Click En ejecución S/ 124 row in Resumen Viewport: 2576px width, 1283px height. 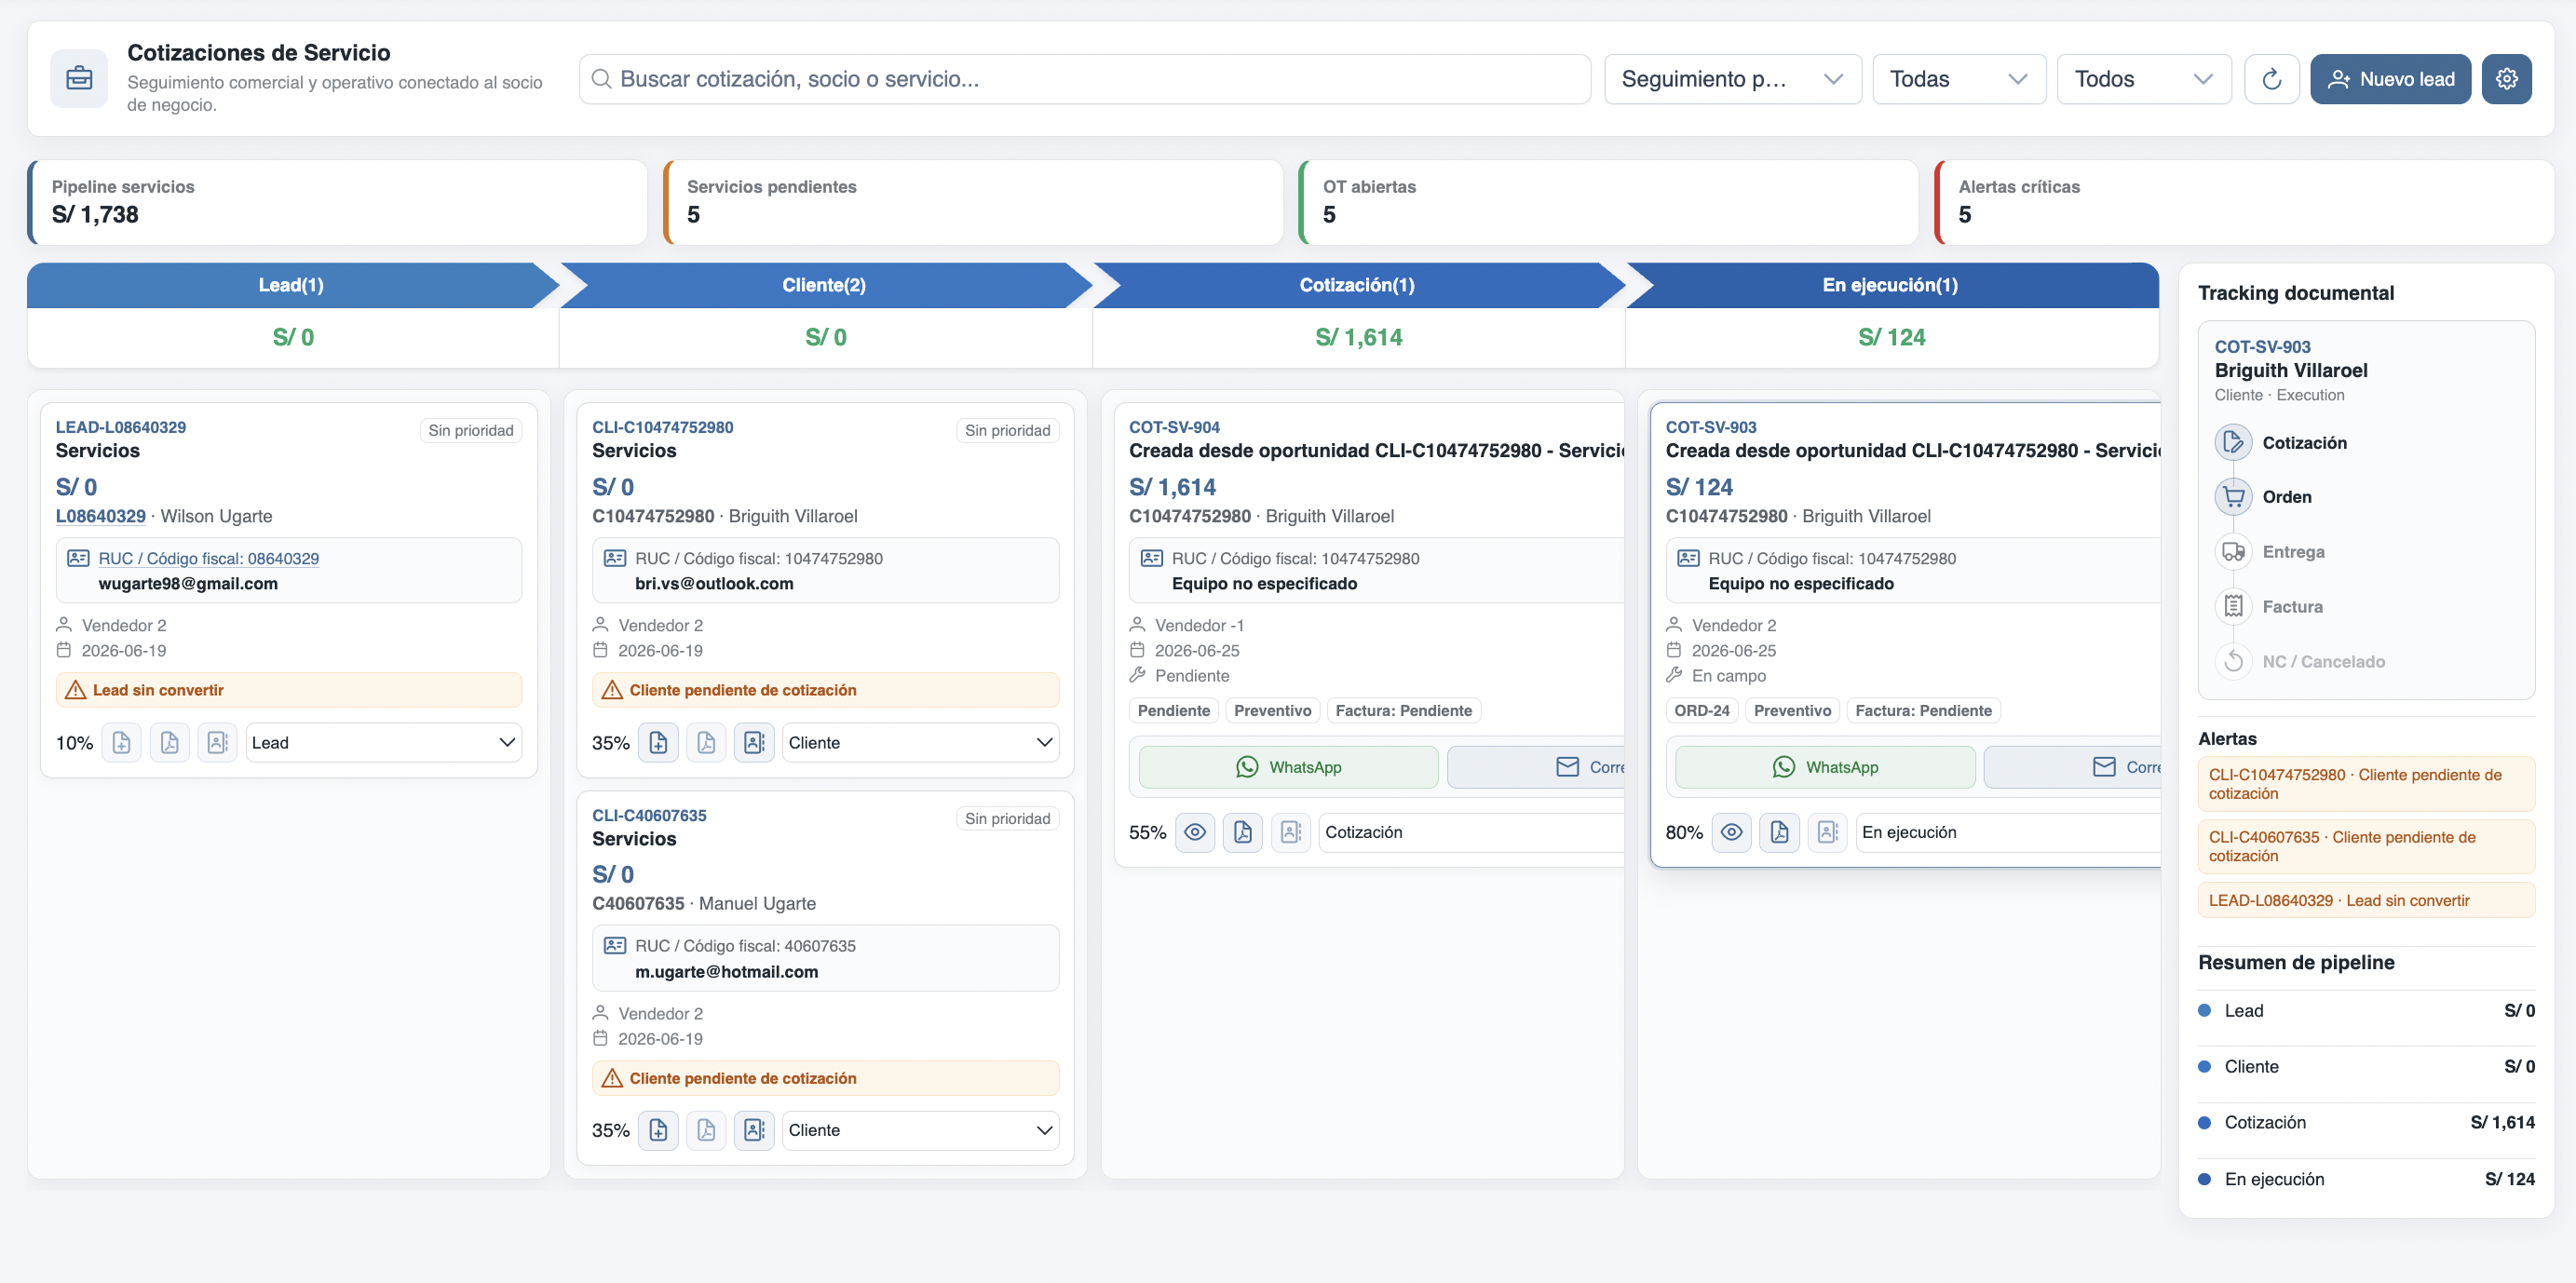point(2366,1179)
